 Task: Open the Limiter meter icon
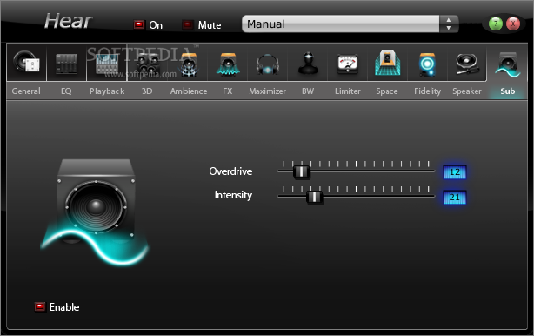[x=348, y=64]
